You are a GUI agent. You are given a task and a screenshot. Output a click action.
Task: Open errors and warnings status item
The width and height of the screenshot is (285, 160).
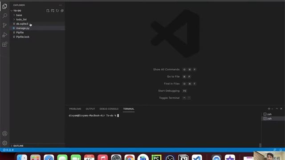click(8, 150)
